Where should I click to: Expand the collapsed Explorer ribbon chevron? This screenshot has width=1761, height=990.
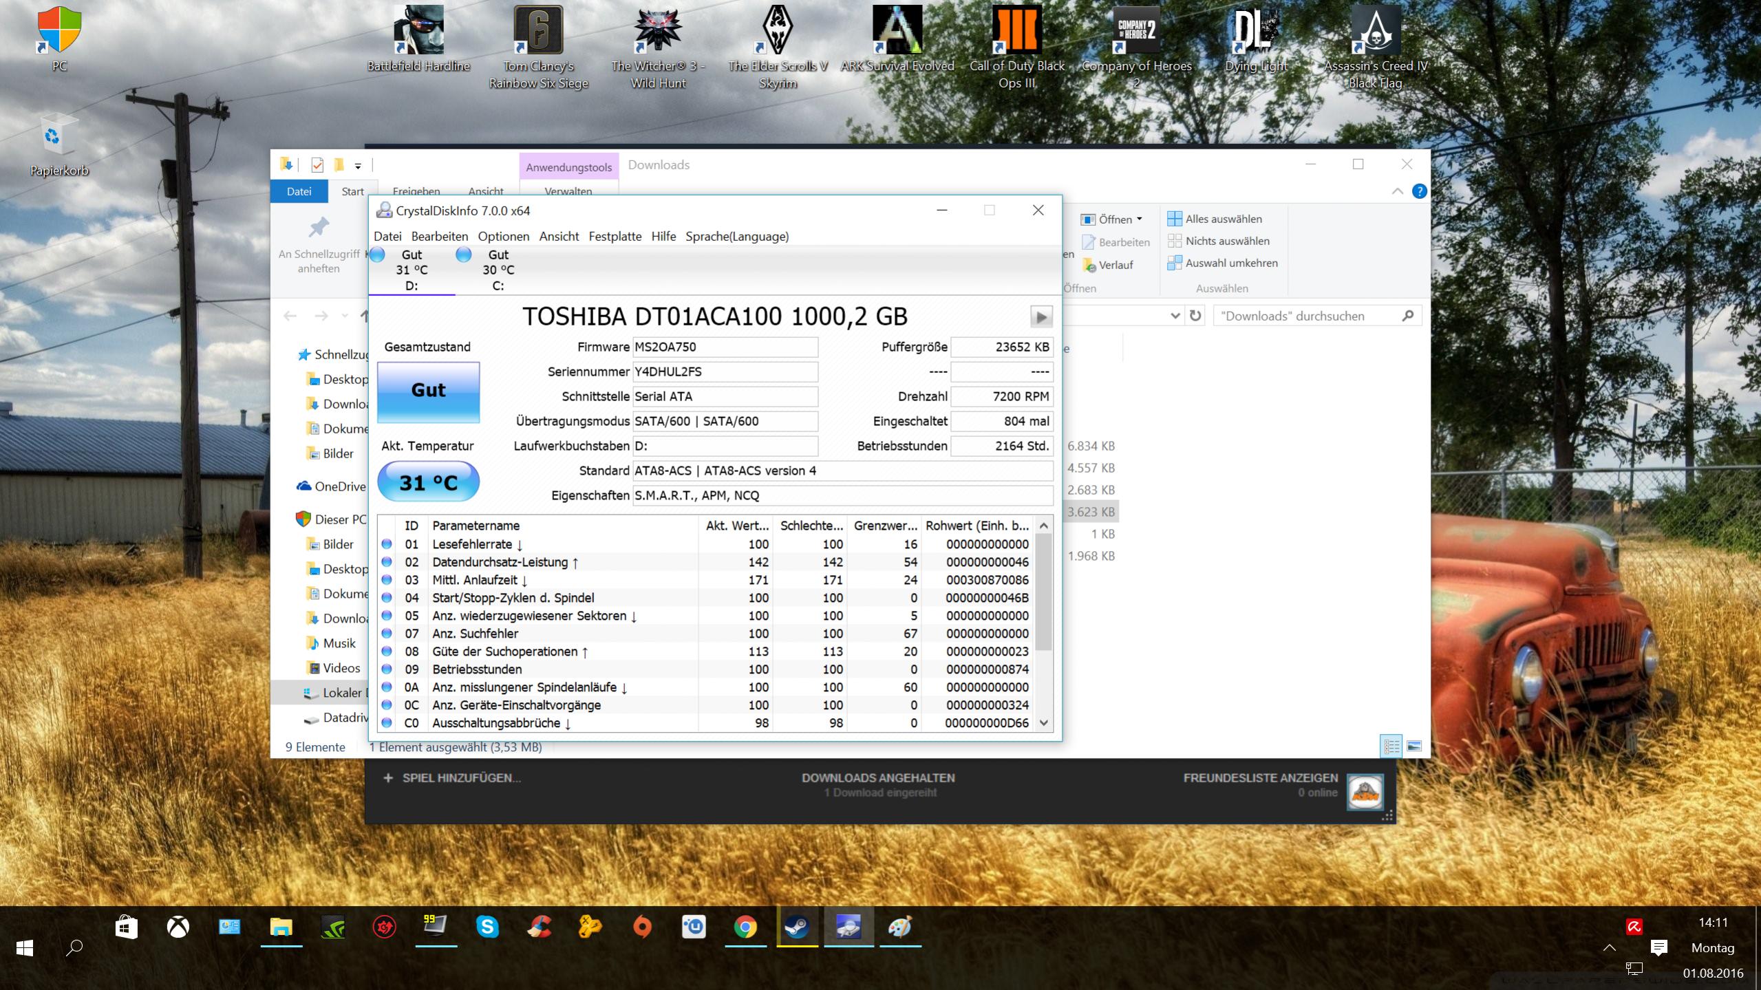coord(1397,191)
